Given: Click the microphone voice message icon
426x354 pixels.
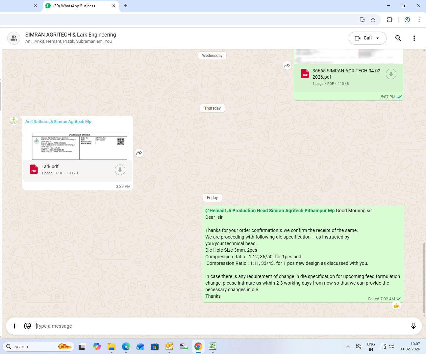Looking at the screenshot, I should pos(413,326).
